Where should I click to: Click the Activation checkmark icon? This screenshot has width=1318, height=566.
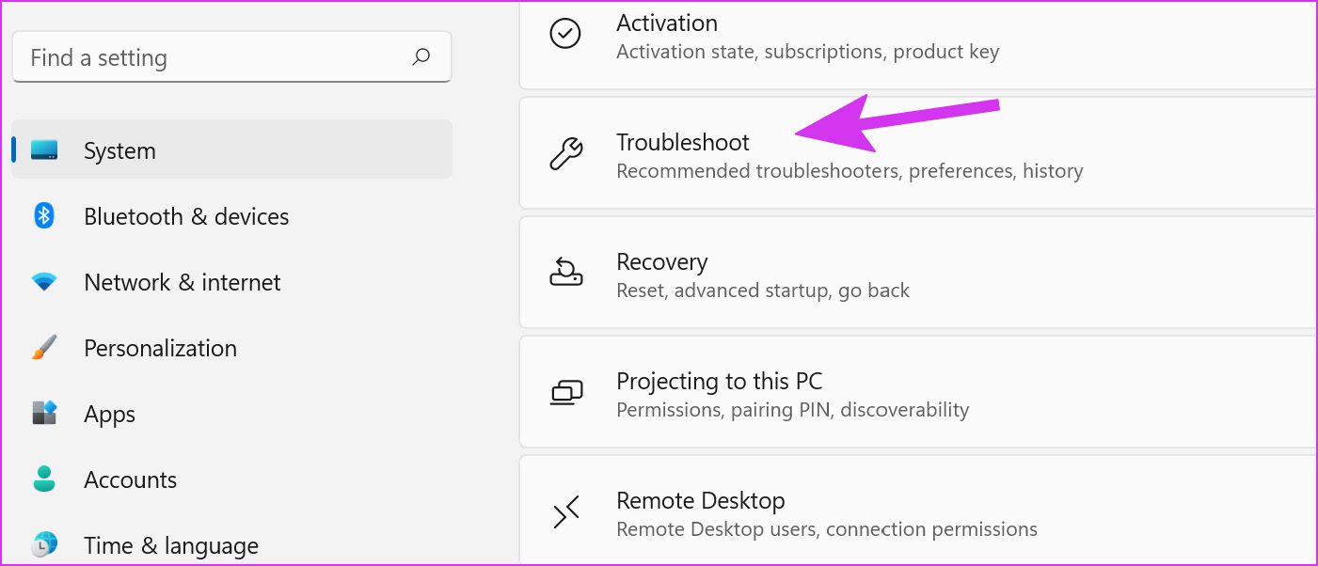pos(565,35)
